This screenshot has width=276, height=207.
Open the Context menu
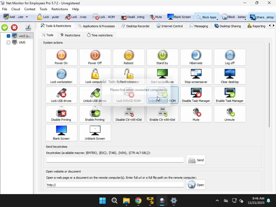coord(30,9)
